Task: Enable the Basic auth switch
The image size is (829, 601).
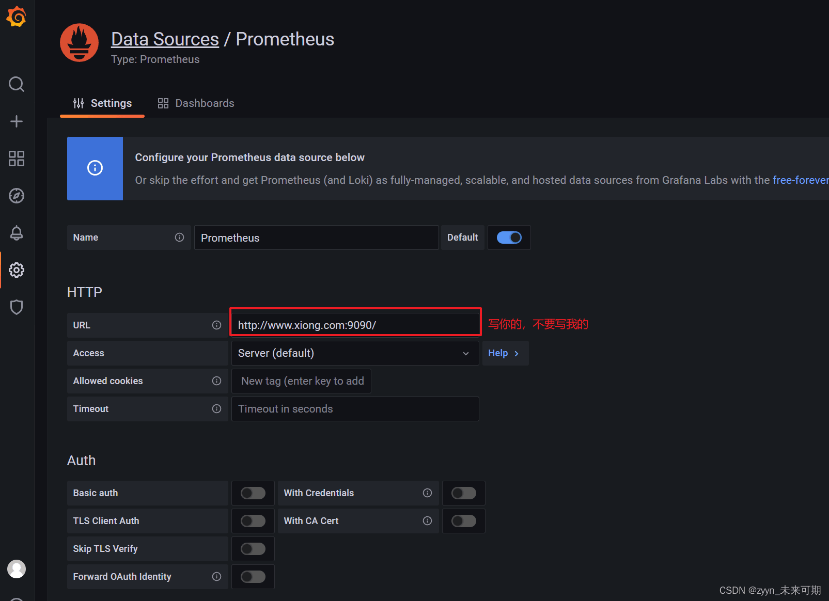Action: [253, 493]
